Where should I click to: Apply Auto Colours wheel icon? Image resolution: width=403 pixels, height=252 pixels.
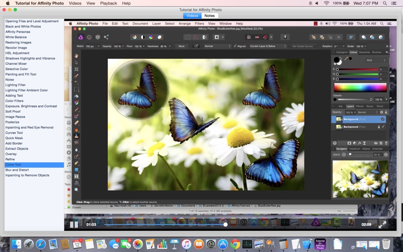point(151,37)
